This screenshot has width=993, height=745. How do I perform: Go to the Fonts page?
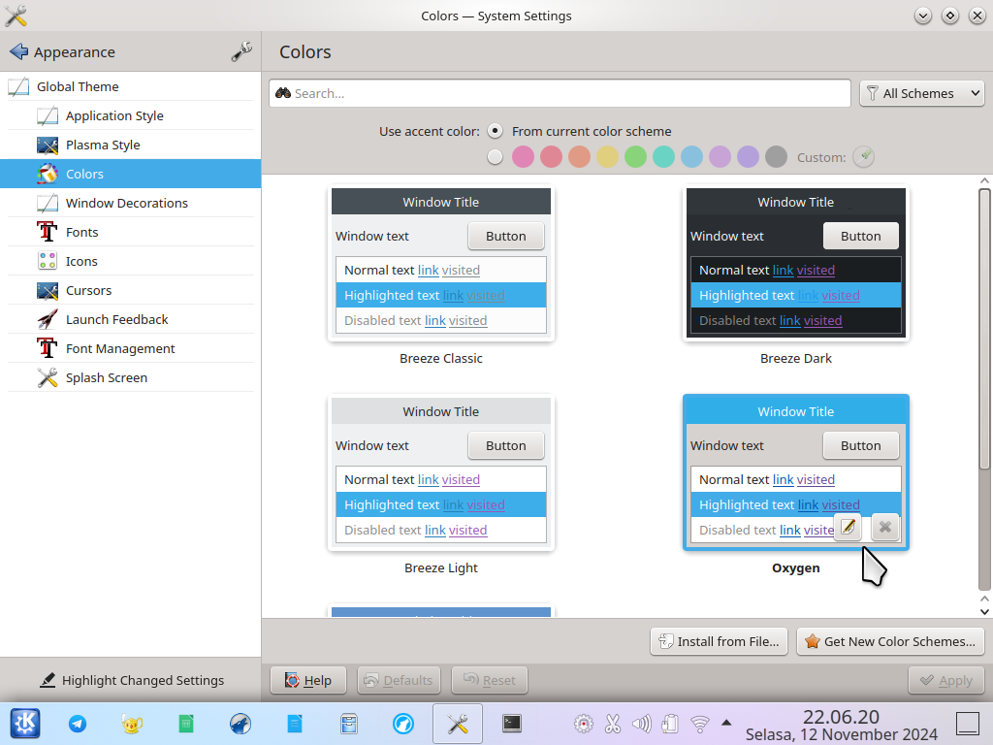click(131, 232)
